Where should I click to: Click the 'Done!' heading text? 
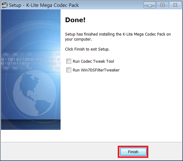(x=75, y=20)
